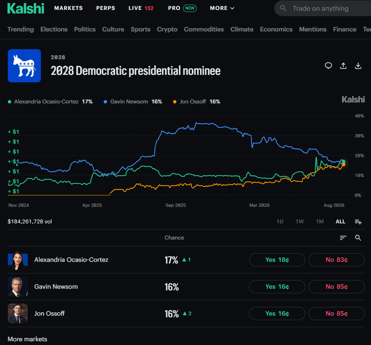
Task: Switch chart range to 1M
Action: pos(320,222)
